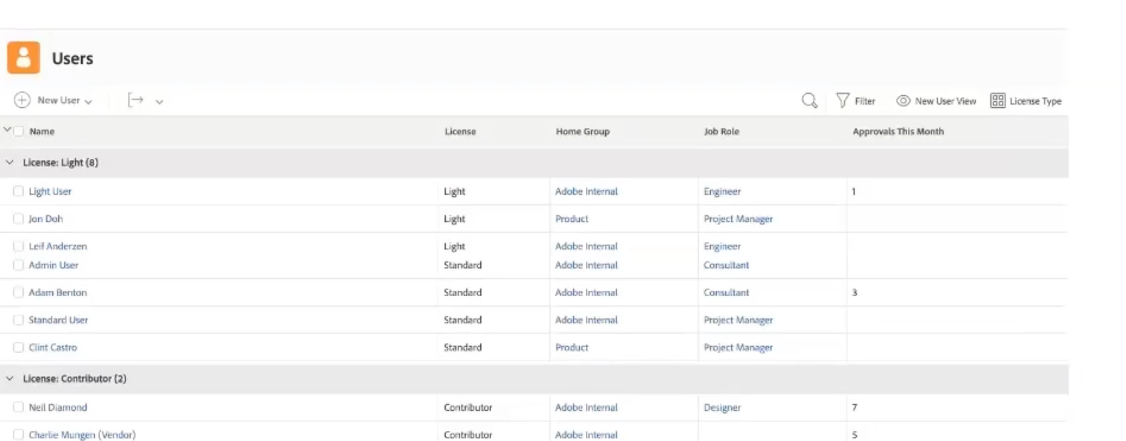
Task: Click the Name column header
Action: (42, 131)
